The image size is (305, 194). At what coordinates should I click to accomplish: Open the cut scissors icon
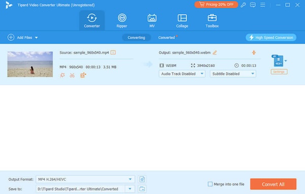[x=72, y=75]
